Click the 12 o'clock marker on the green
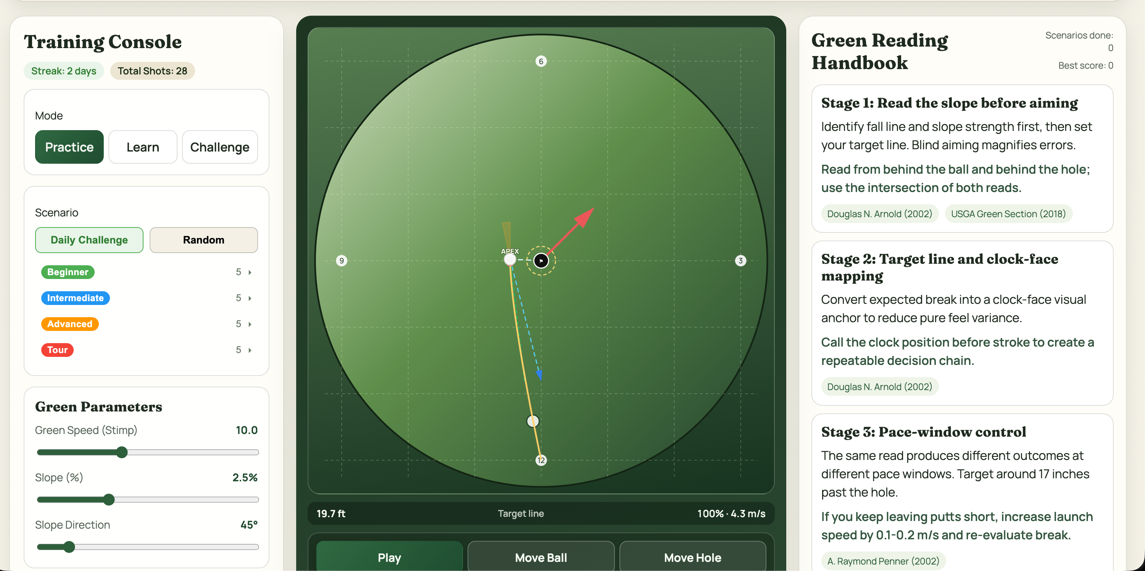The image size is (1145, 571). click(x=541, y=461)
